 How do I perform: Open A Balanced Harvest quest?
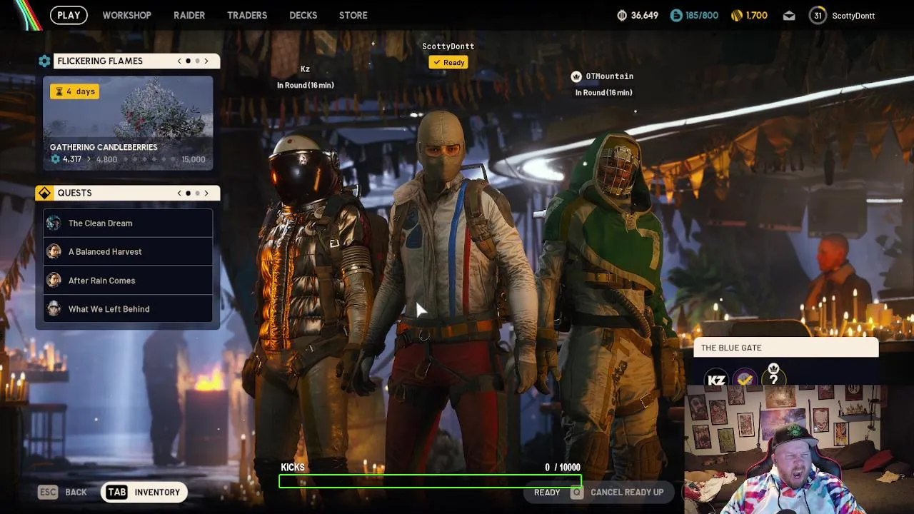[x=128, y=251]
